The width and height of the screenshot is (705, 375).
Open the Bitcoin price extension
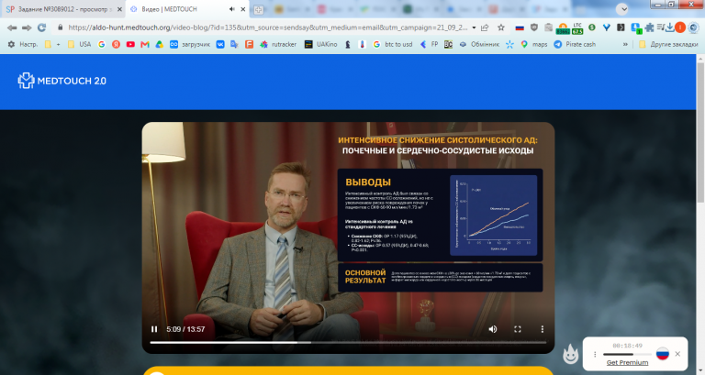tap(563, 28)
